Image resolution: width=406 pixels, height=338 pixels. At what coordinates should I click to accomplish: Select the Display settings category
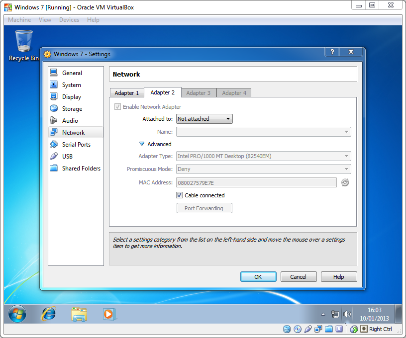(71, 97)
